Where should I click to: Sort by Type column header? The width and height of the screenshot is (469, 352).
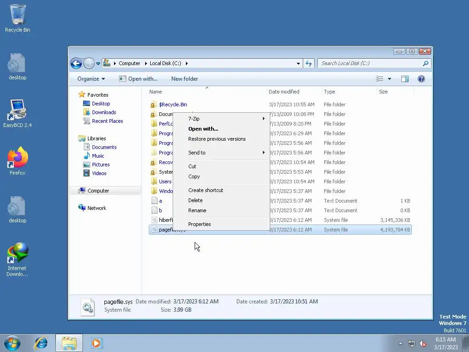[x=349, y=92]
